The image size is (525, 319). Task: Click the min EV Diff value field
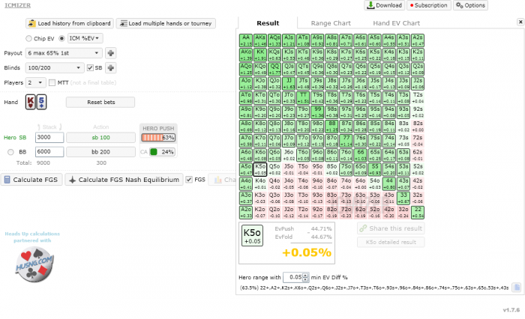click(x=293, y=277)
